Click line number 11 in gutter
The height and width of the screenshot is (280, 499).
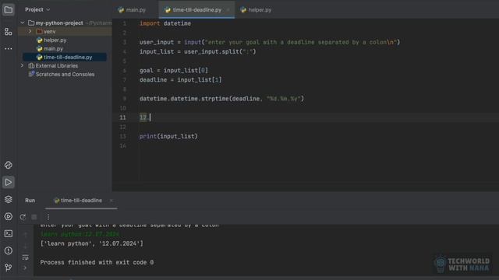click(122, 117)
